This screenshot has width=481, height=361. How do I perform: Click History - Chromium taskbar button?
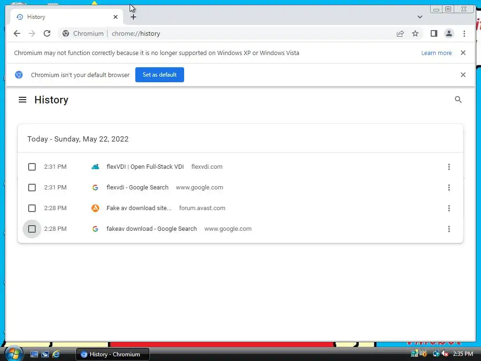coord(113,354)
